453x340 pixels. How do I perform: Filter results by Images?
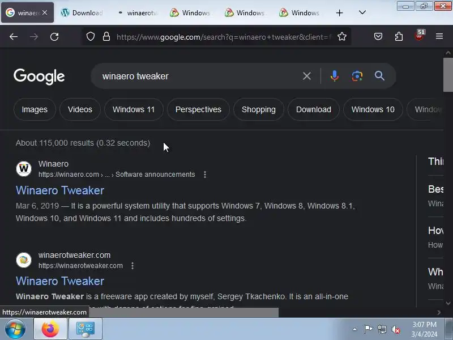35,109
